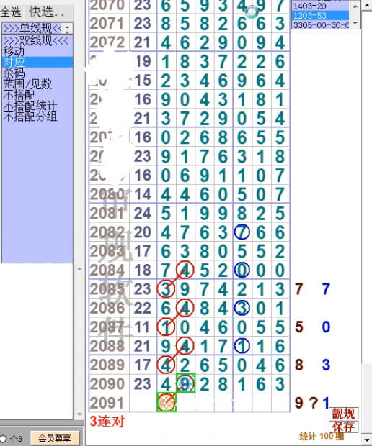Click the 靓规 button

(343, 414)
